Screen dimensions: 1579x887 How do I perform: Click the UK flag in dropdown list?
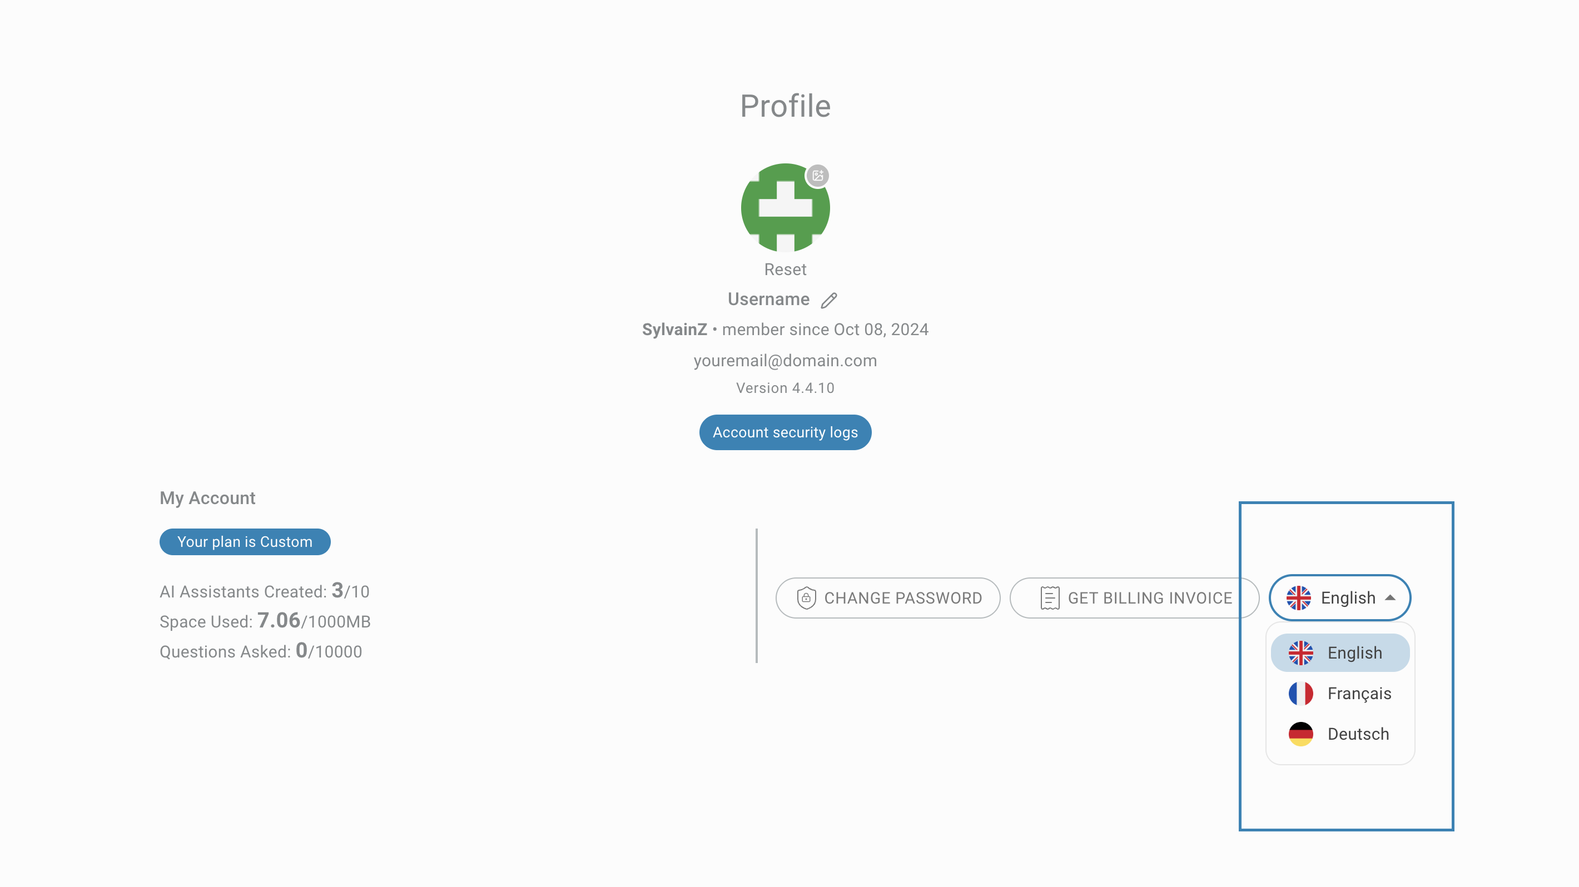tap(1300, 653)
